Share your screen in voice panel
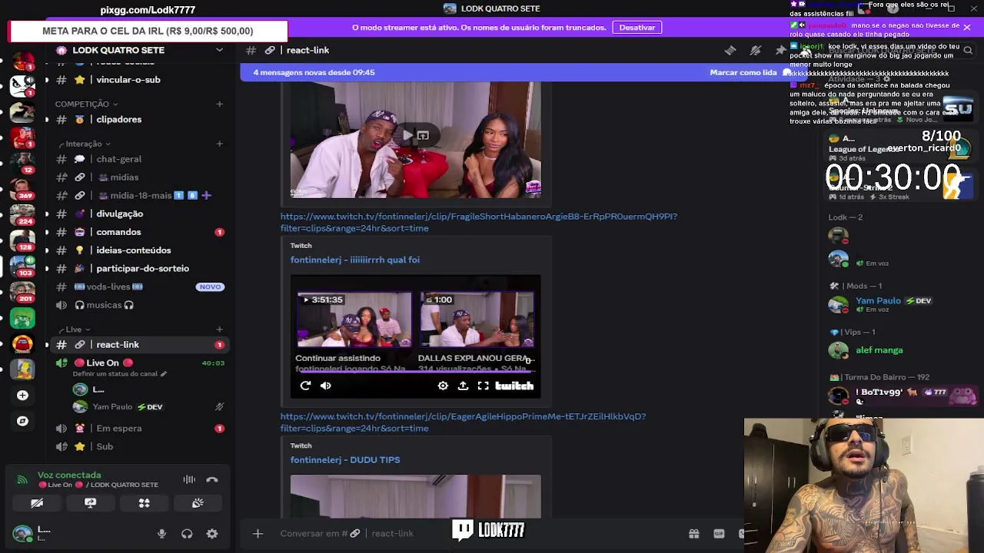Image resolution: width=984 pixels, height=553 pixels. tap(90, 503)
